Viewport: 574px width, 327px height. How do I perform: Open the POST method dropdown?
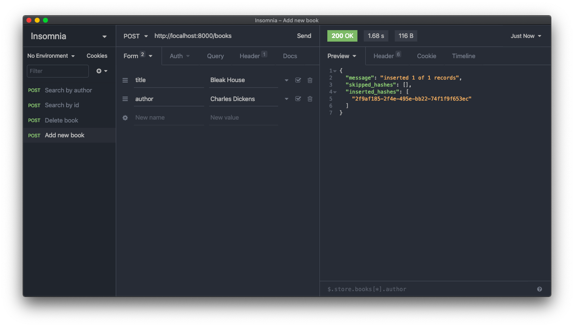(x=136, y=36)
